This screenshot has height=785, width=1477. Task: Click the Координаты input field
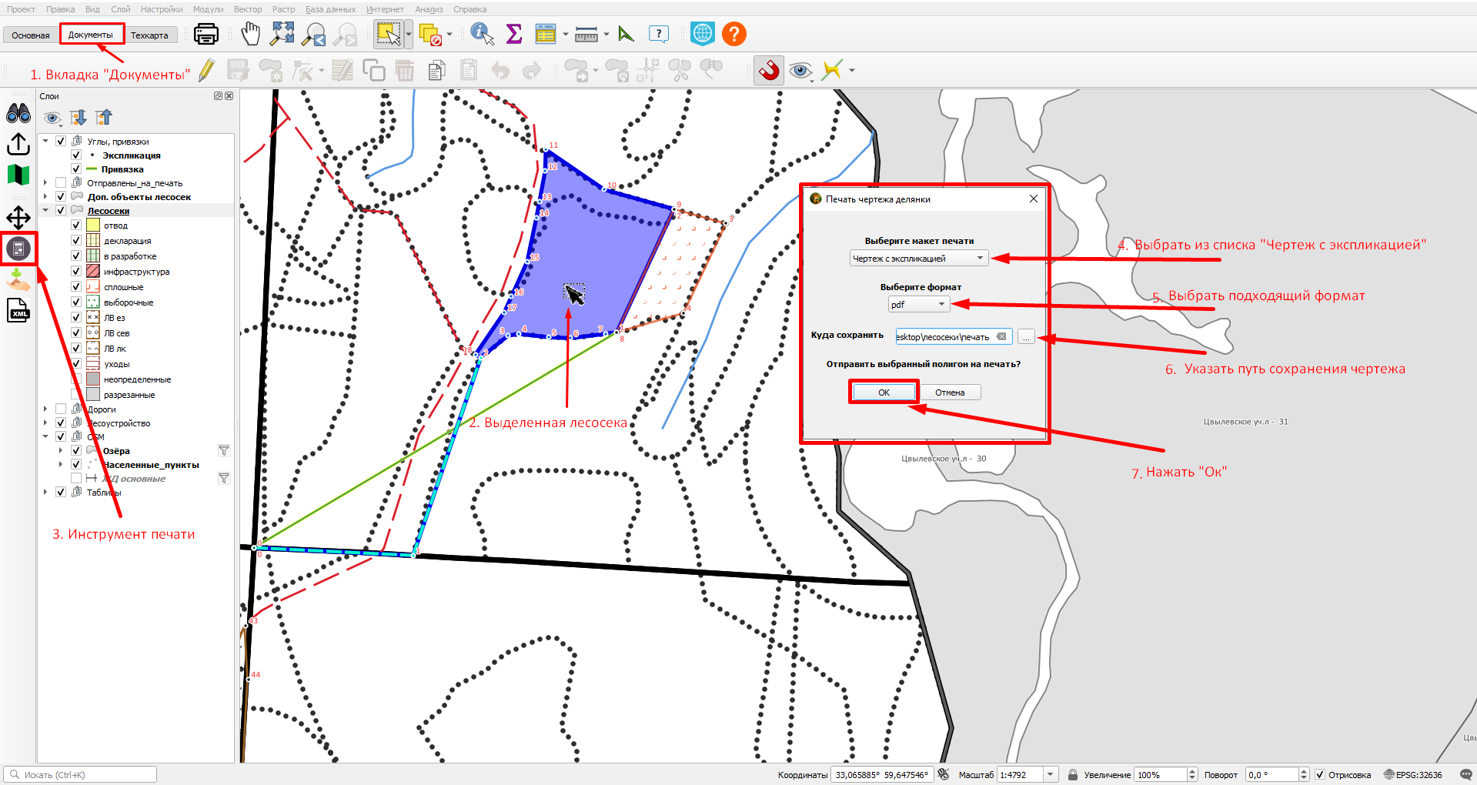(883, 775)
